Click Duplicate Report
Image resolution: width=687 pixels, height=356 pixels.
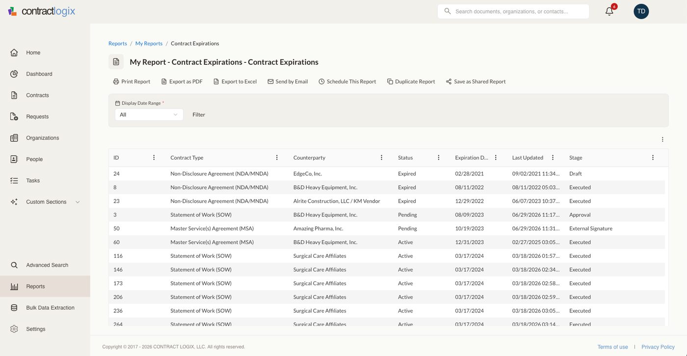point(411,82)
